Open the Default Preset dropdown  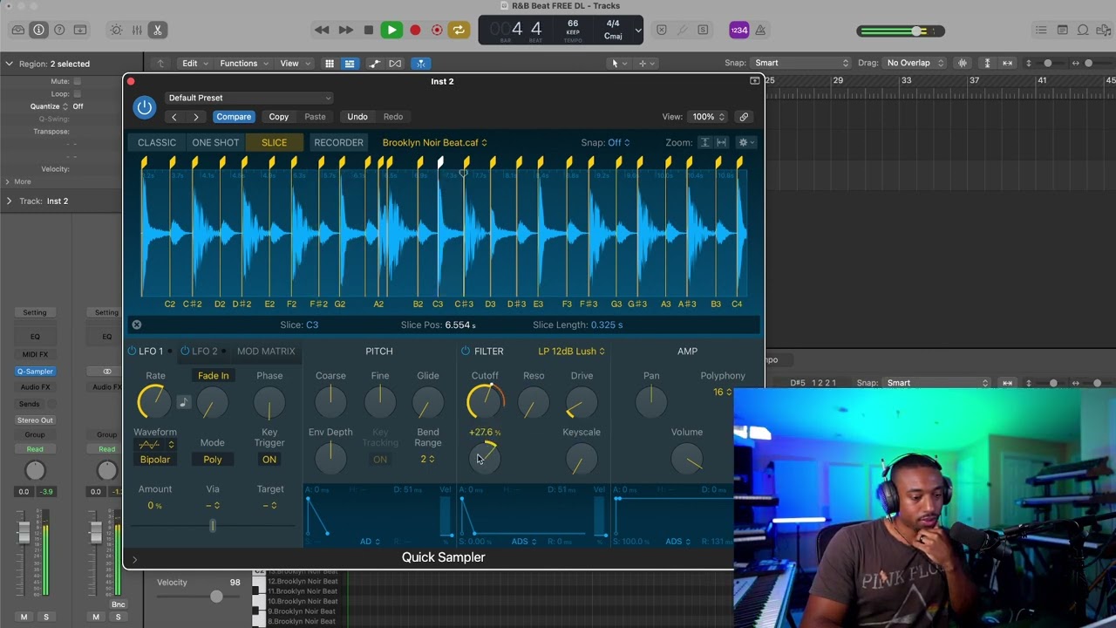(248, 98)
